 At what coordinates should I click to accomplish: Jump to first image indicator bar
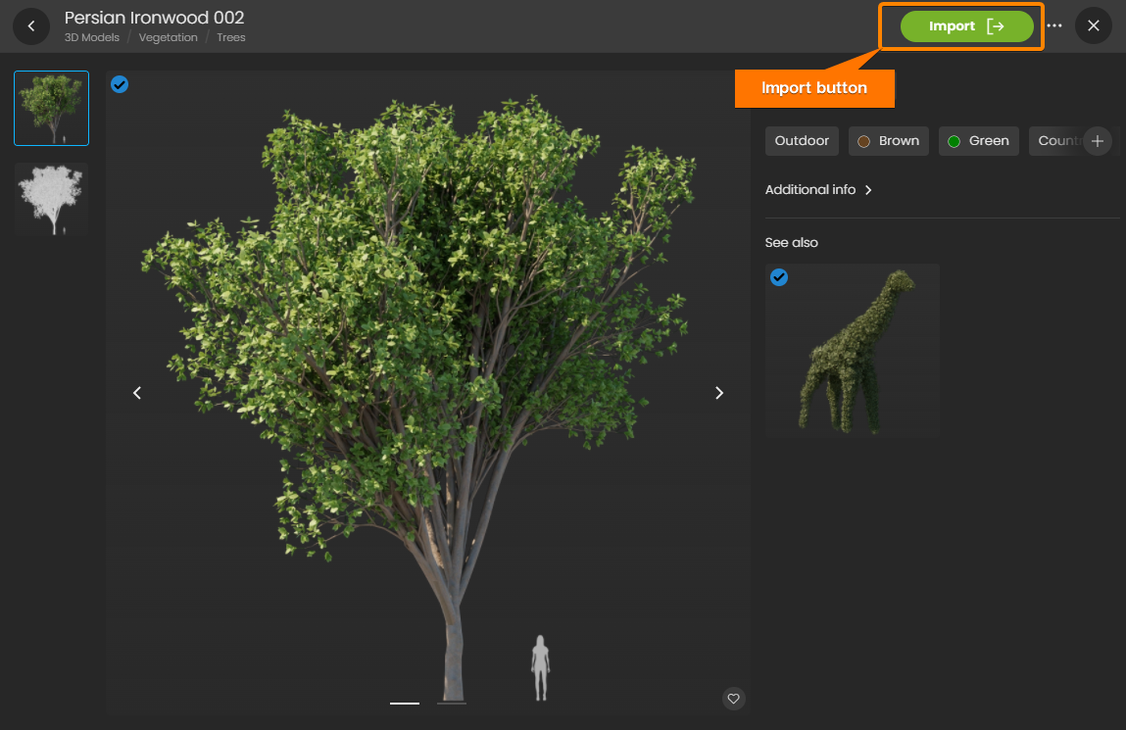click(x=405, y=704)
